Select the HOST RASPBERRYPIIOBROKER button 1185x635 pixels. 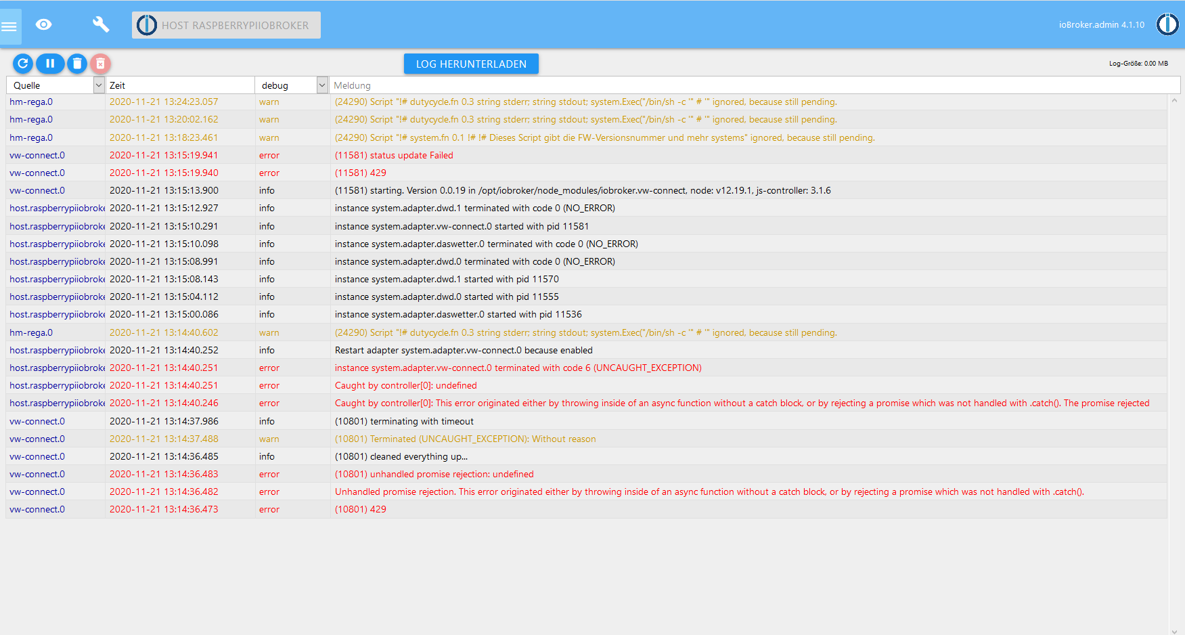tap(226, 25)
